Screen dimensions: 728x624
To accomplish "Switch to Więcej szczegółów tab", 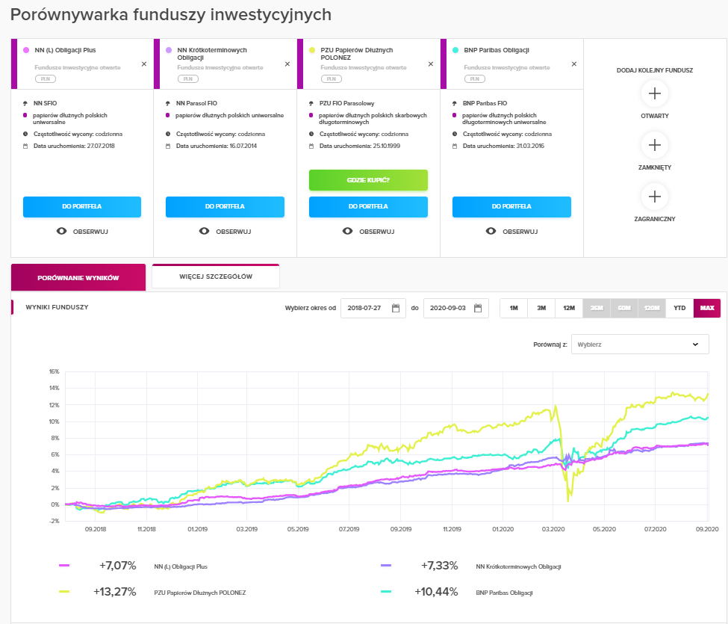I will click(x=216, y=277).
